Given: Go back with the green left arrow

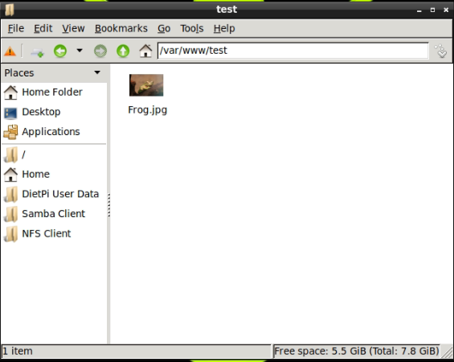Looking at the screenshot, I should pos(60,51).
